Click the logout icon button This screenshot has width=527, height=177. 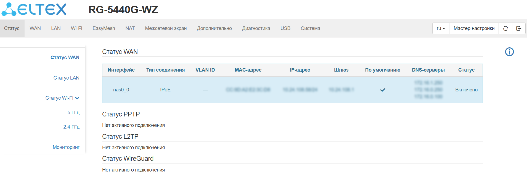(519, 28)
